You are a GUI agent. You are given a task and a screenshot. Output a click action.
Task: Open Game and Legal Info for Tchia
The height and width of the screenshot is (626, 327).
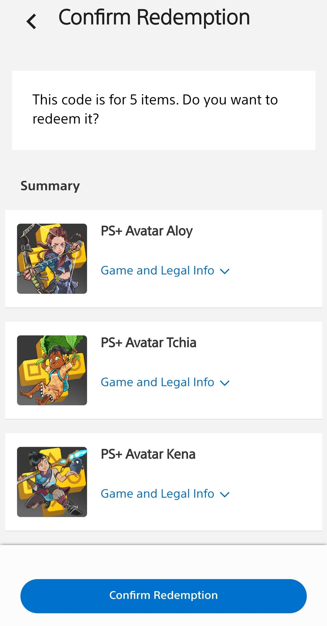(157, 382)
